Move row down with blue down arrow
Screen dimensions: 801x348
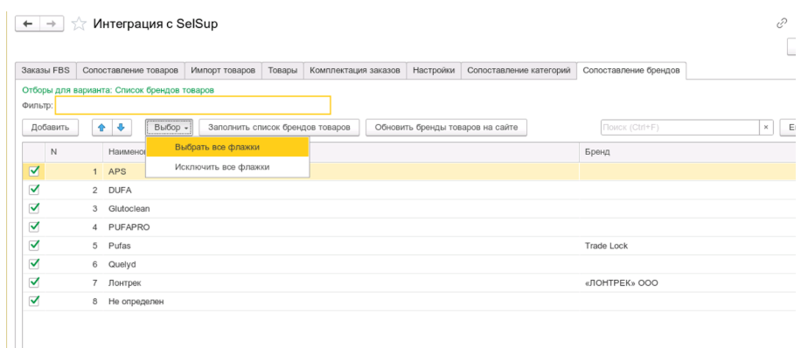point(121,128)
